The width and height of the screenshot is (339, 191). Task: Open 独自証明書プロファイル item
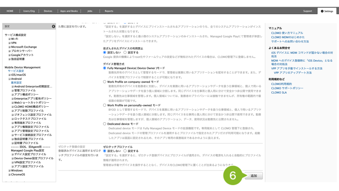(29, 139)
